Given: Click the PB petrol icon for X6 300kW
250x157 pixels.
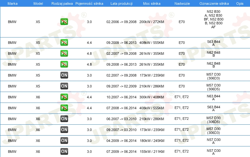Looking at the screenshot, I should click(x=64, y=97).
